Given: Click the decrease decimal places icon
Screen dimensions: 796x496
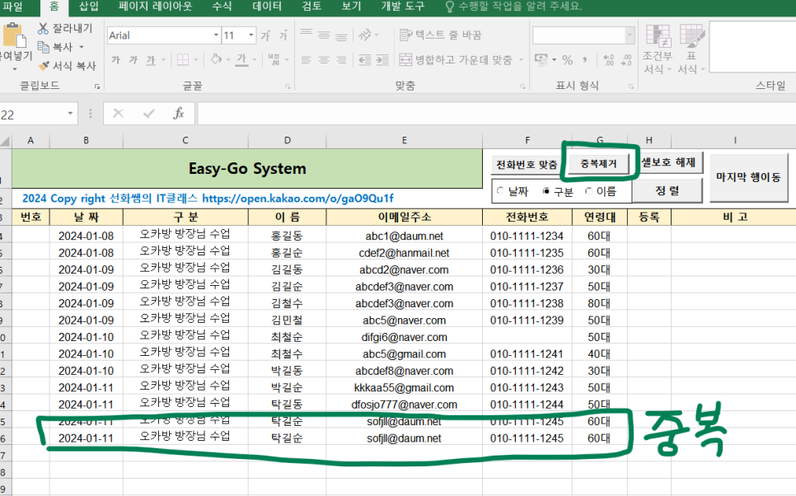Looking at the screenshot, I should click(x=626, y=60).
